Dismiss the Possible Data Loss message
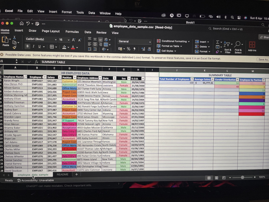Image resolution: width=269 pixels, height=202 pixels. pyautogui.click(x=2, y=54)
